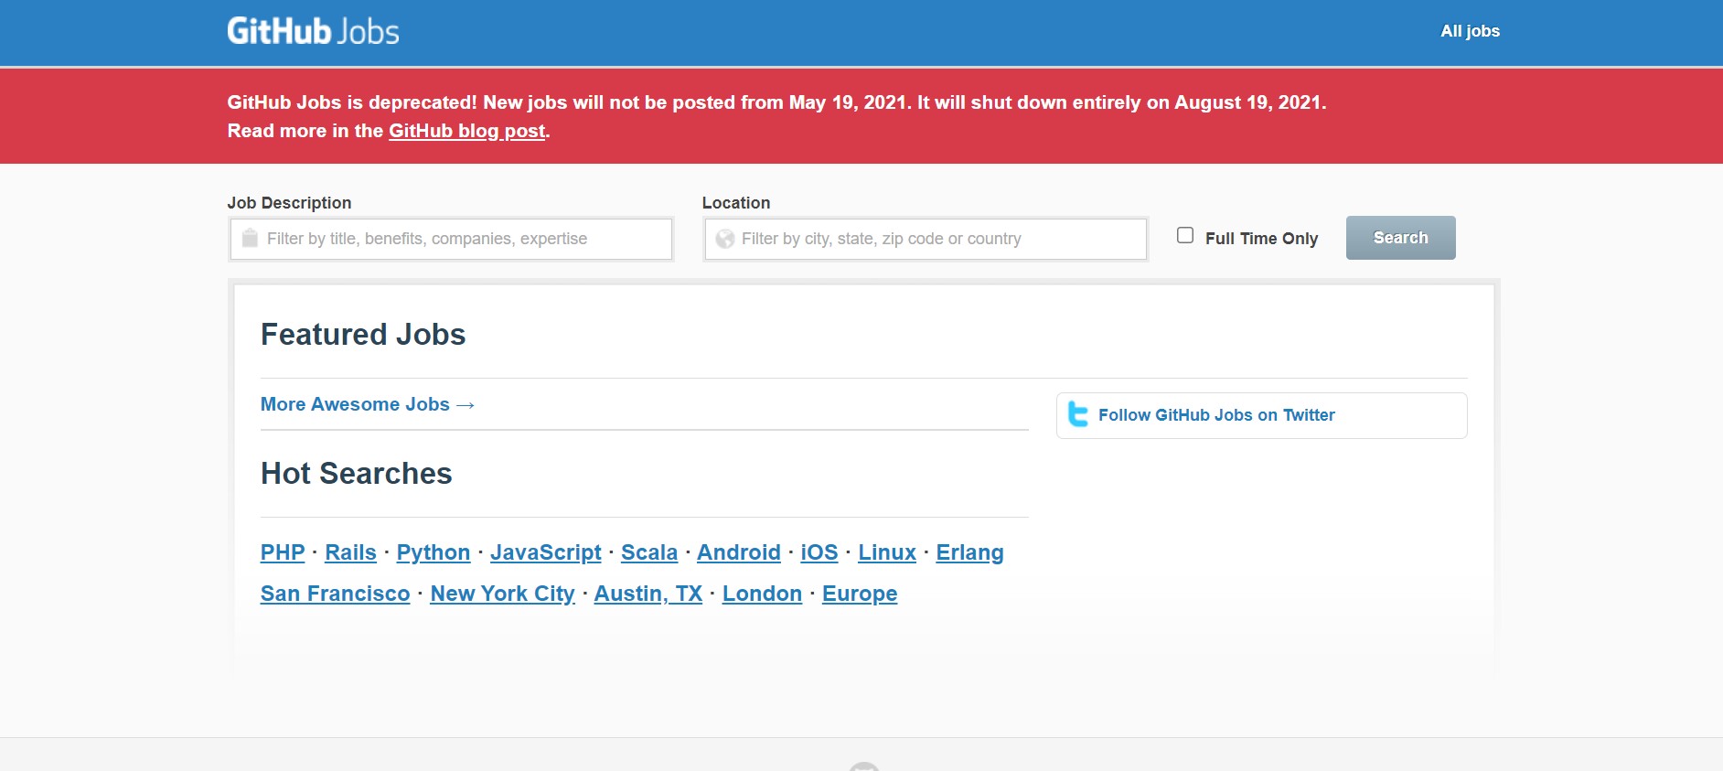Search hot topic iOS
1723x771 pixels.
coord(819,552)
